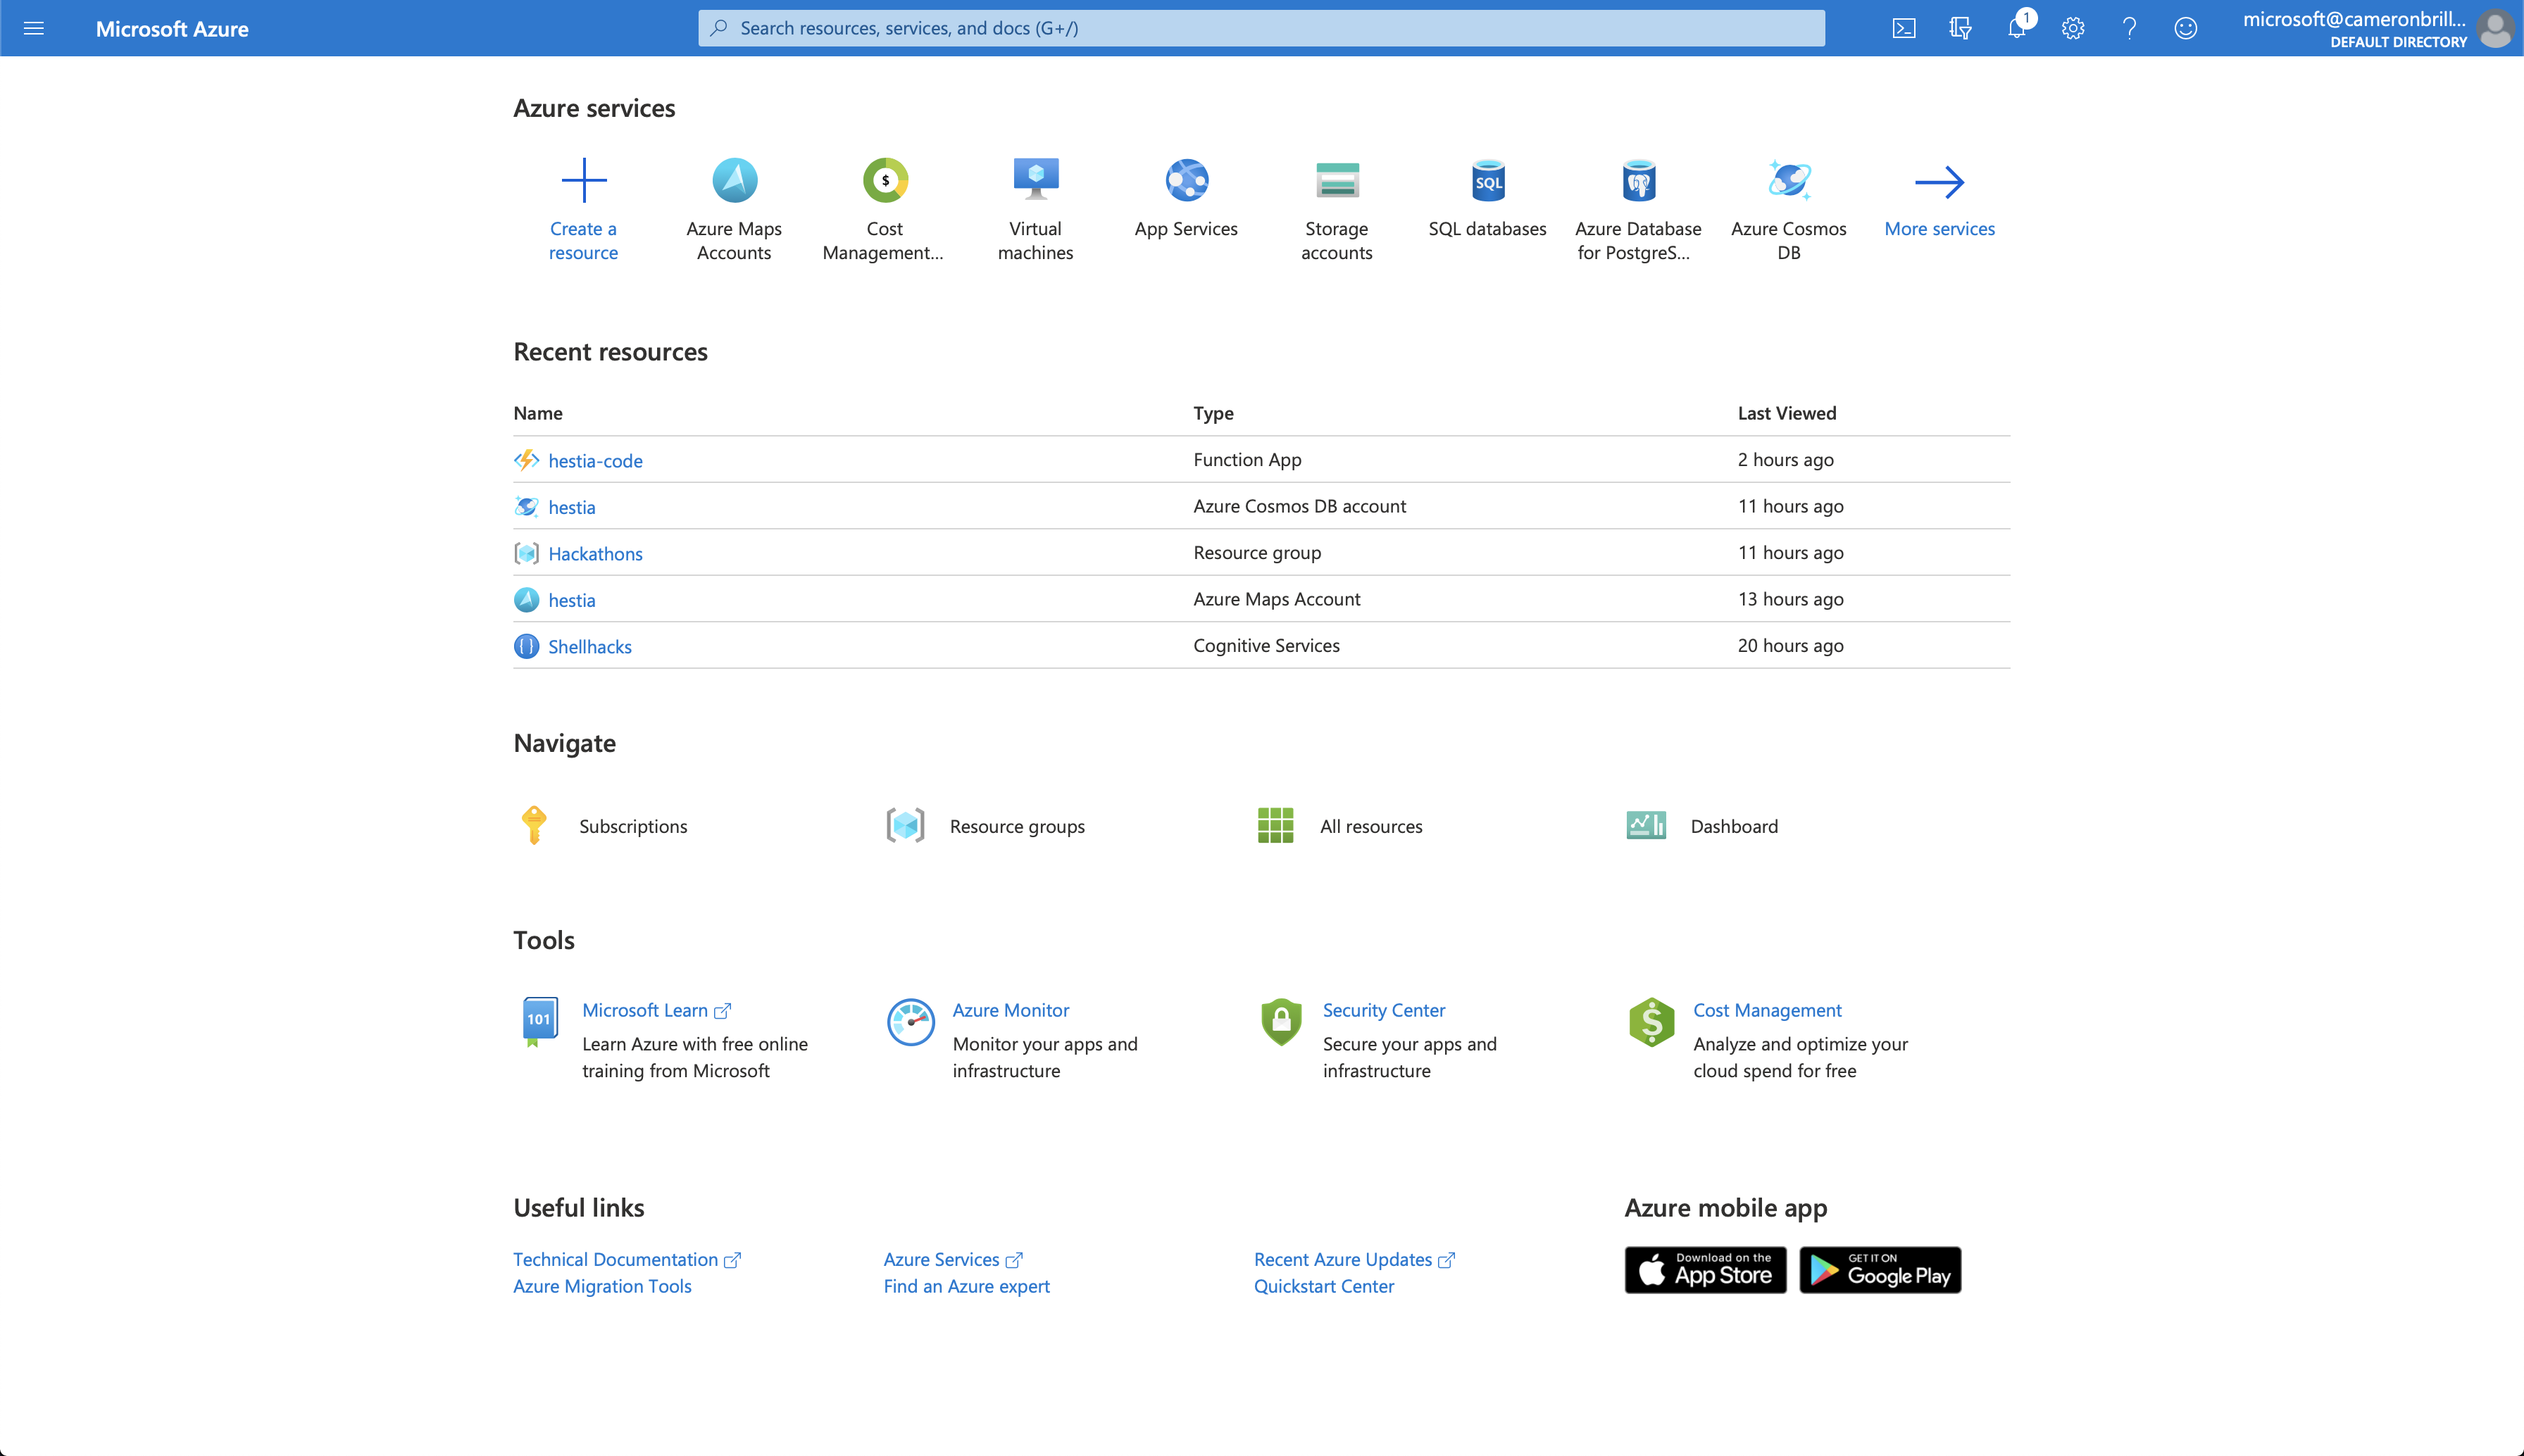Navigate to All resources
2524x1456 pixels.
pyautogui.click(x=1370, y=826)
